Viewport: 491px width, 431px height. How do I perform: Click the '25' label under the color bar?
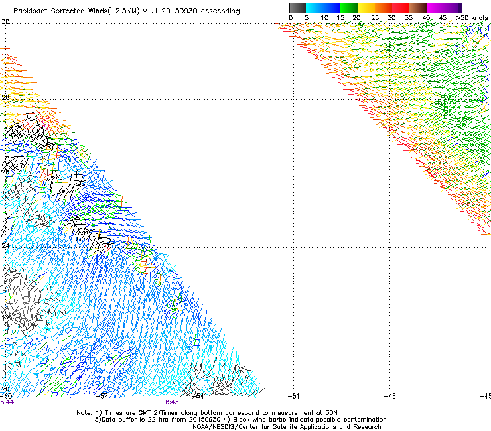[375, 18]
